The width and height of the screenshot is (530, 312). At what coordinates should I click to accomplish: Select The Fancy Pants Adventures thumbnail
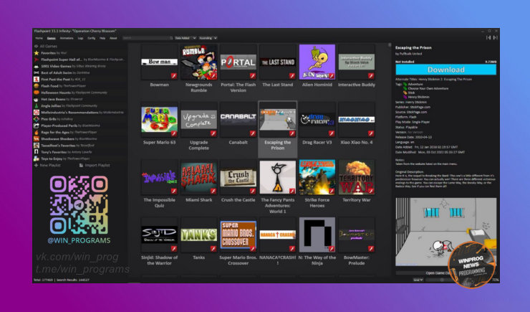[277, 177]
